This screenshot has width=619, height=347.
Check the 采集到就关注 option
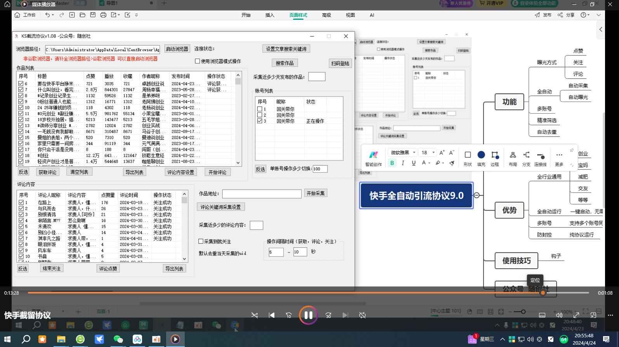coord(201,242)
